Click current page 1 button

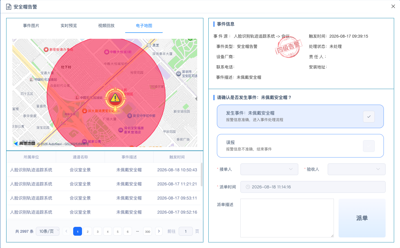tap(78, 231)
